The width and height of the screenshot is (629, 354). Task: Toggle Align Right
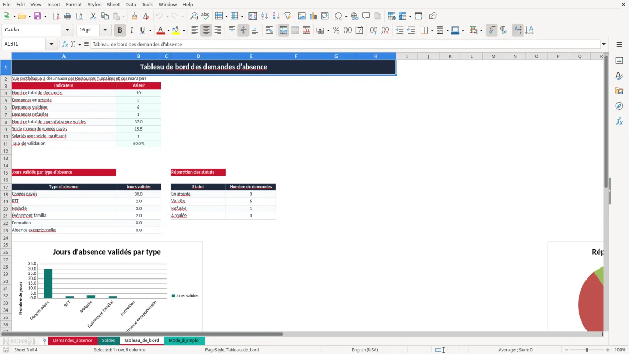(218, 30)
